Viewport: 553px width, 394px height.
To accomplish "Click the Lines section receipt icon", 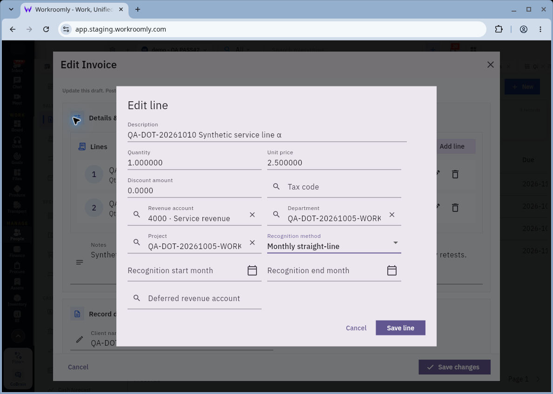I will coord(82,147).
